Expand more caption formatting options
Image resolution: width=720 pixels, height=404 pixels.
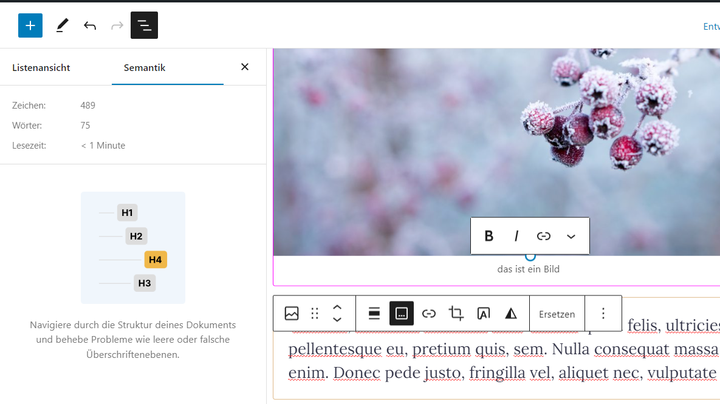571,236
